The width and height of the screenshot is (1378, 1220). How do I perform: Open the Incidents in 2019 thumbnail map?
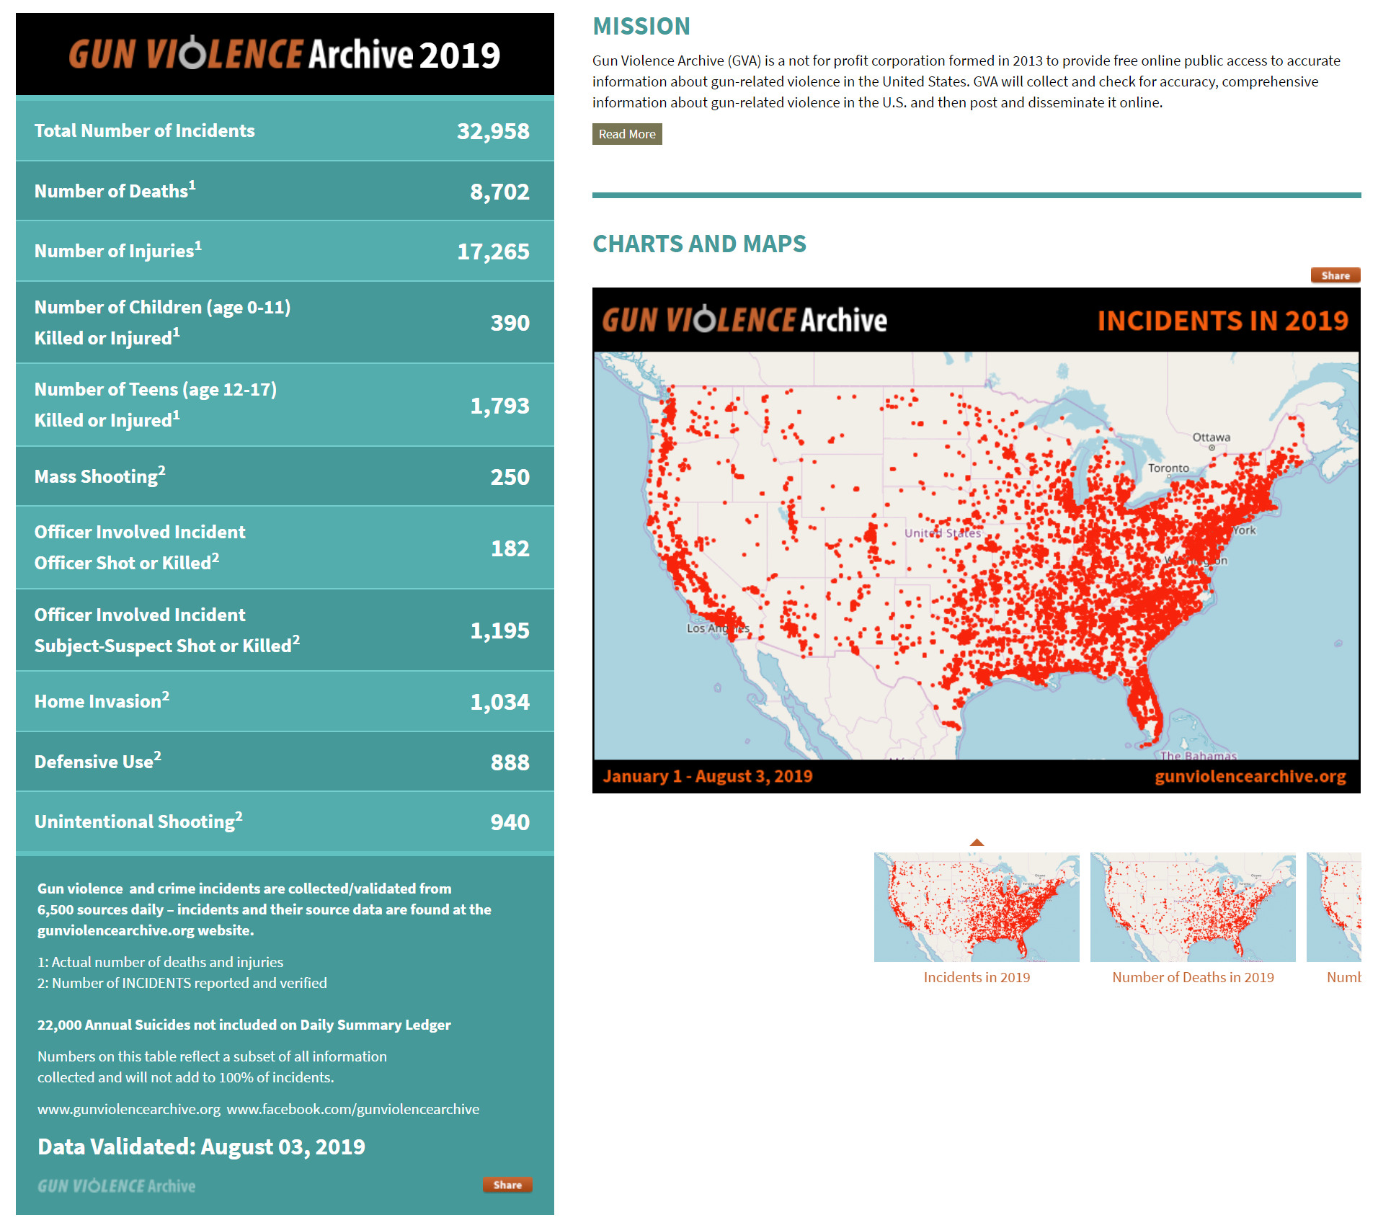pos(976,907)
